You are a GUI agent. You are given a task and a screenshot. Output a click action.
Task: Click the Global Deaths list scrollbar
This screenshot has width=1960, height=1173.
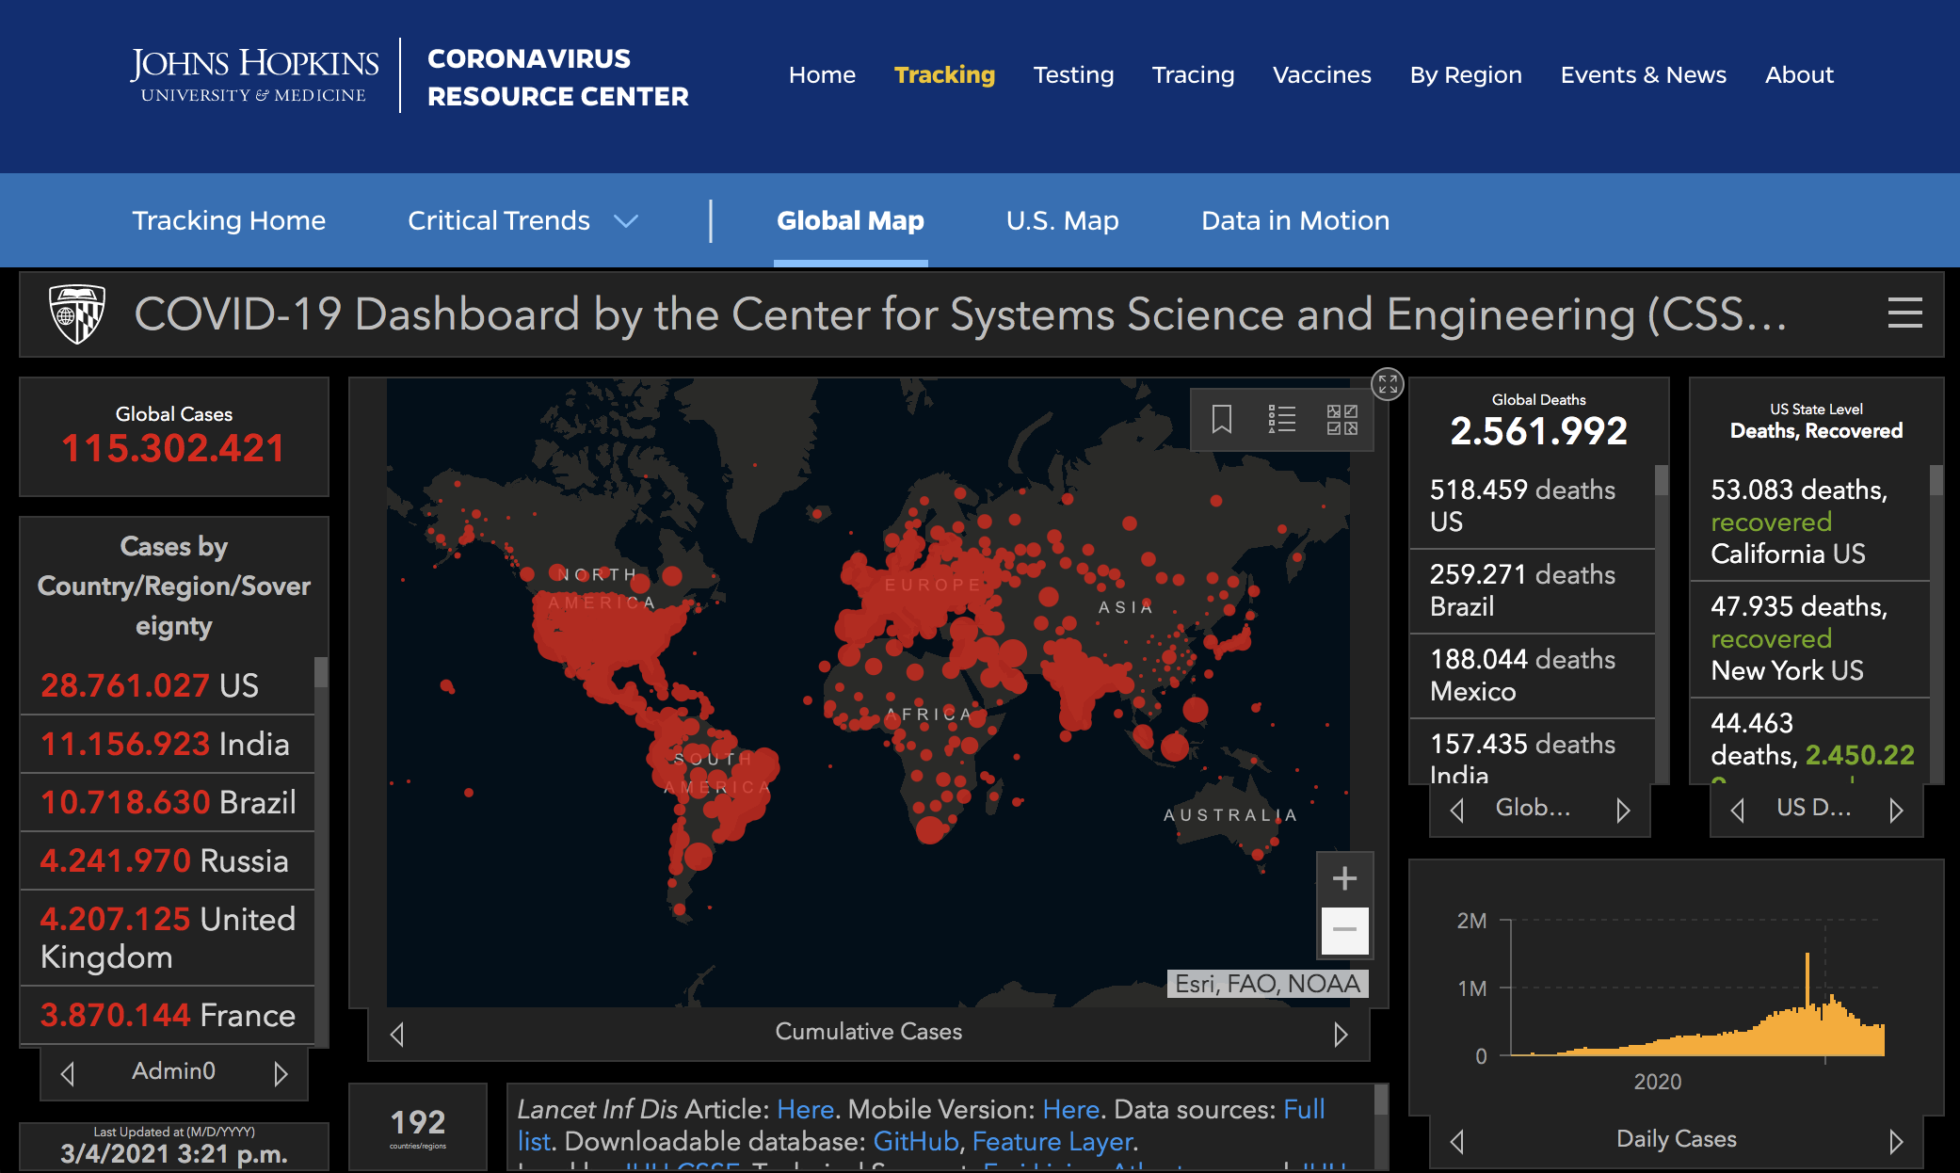point(1662,480)
